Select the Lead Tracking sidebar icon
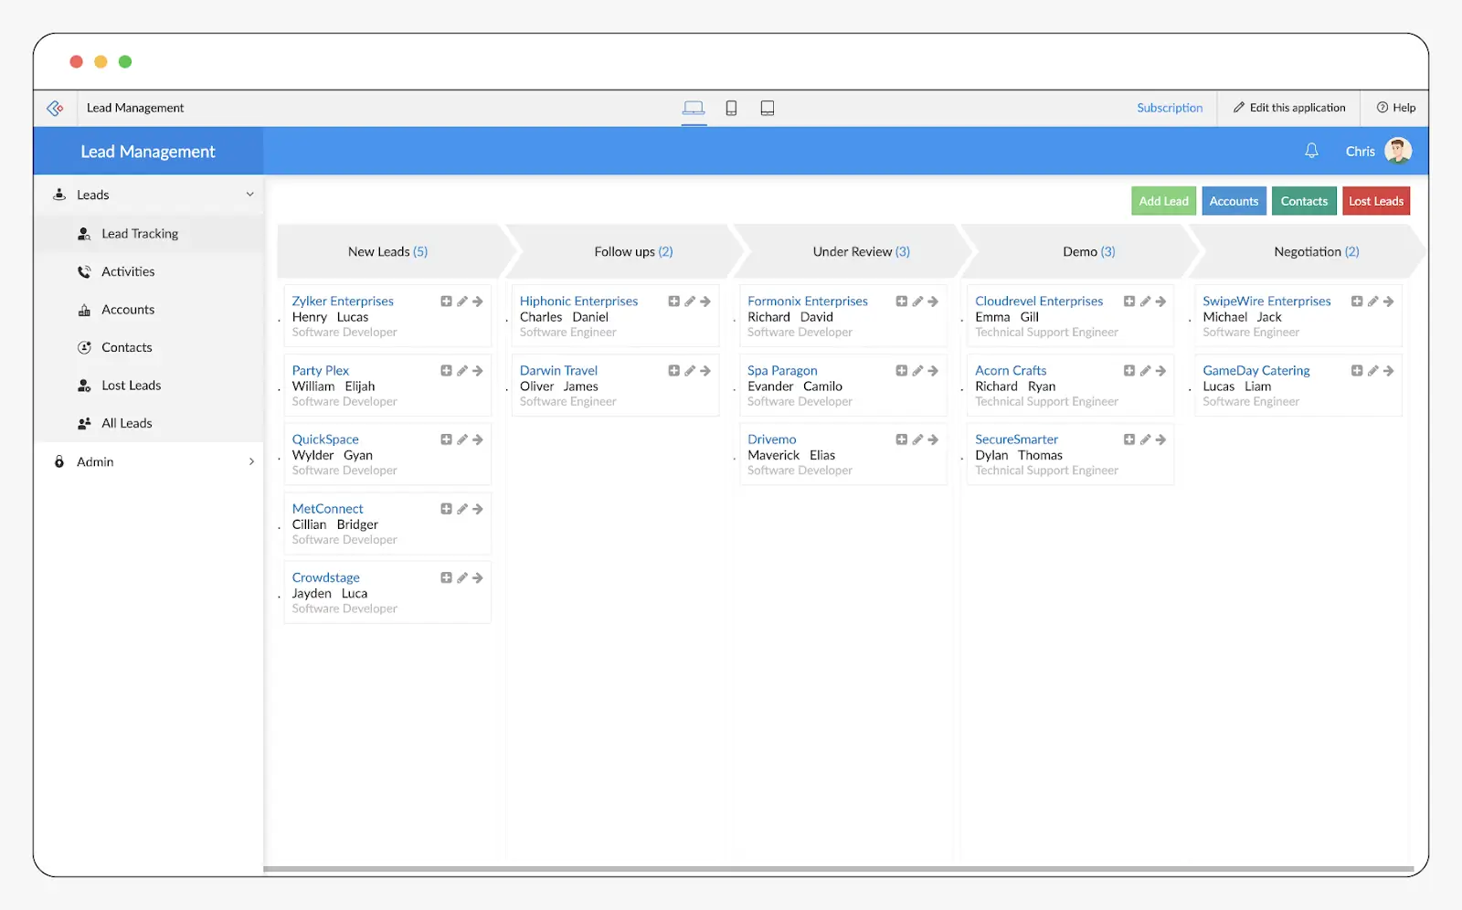Image resolution: width=1462 pixels, height=910 pixels. [83, 233]
